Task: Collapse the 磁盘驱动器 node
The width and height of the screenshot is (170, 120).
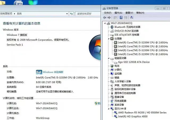Action: coord(109,58)
